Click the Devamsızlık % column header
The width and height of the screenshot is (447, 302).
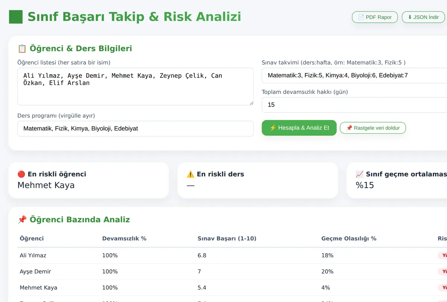tap(124, 238)
